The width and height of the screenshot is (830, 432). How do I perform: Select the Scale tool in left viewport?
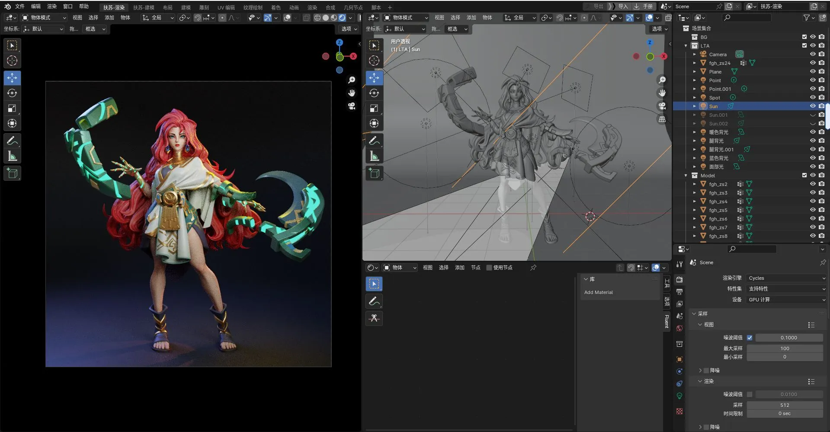coord(12,109)
